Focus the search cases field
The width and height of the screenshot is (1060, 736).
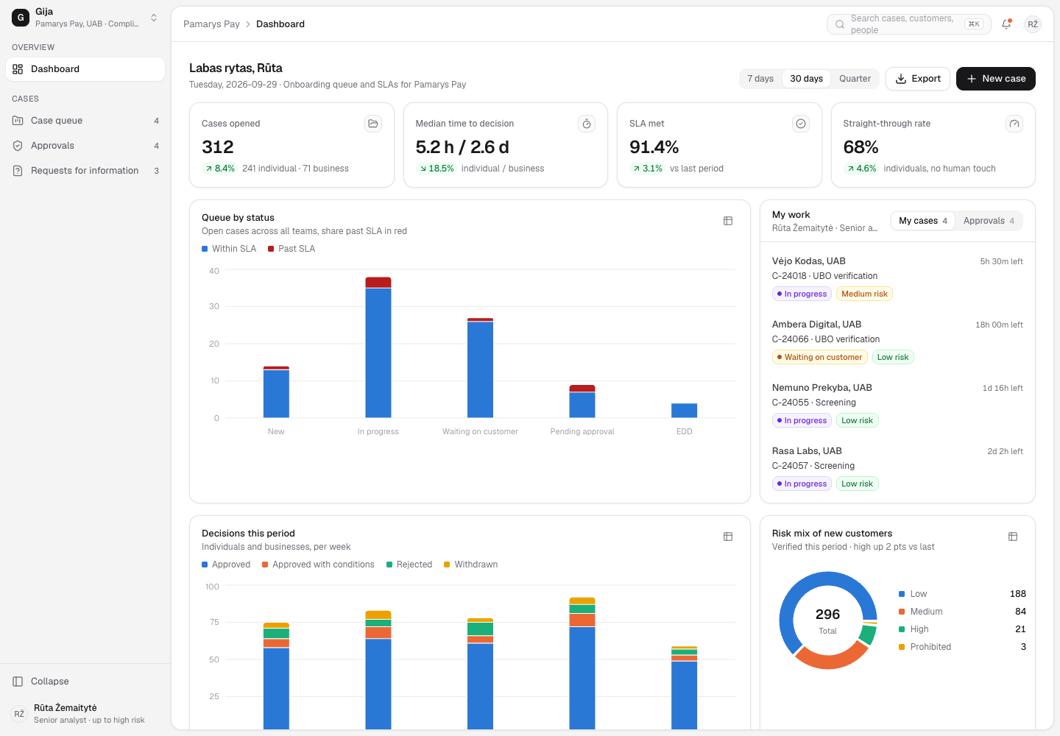[909, 24]
